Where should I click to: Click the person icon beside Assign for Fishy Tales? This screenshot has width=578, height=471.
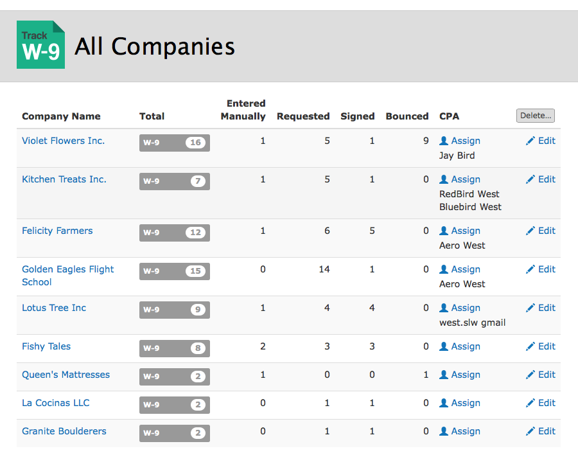444,346
